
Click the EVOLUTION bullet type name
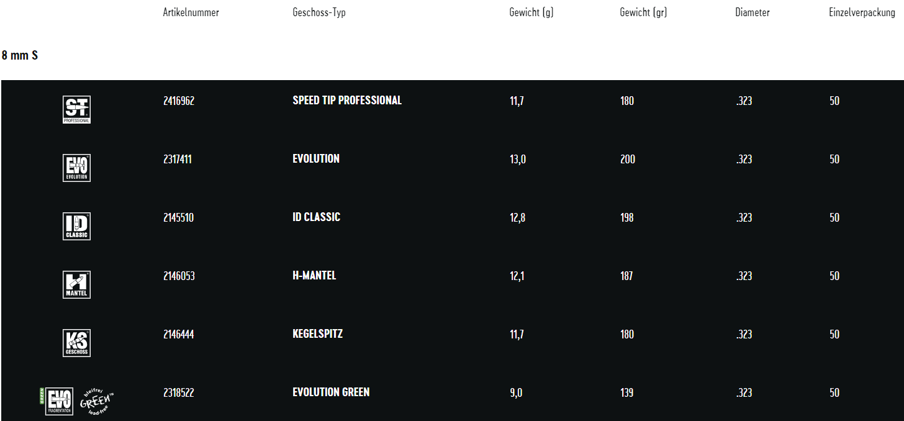316,159
